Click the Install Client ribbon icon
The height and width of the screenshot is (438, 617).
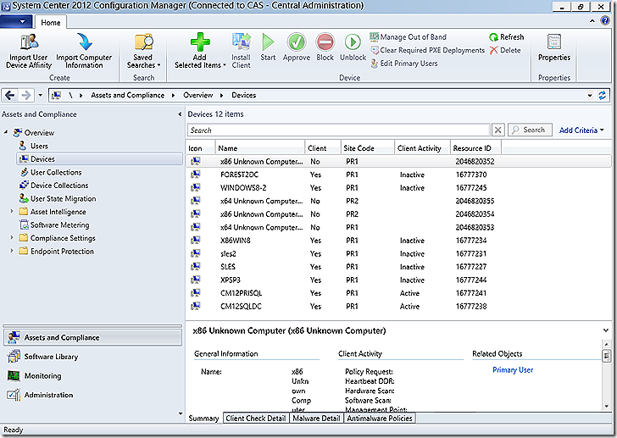click(241, 42)
